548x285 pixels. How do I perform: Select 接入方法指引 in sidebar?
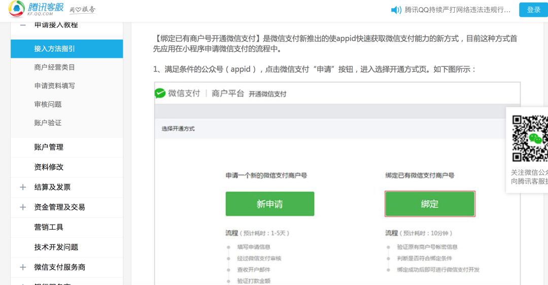pos(67,49)
